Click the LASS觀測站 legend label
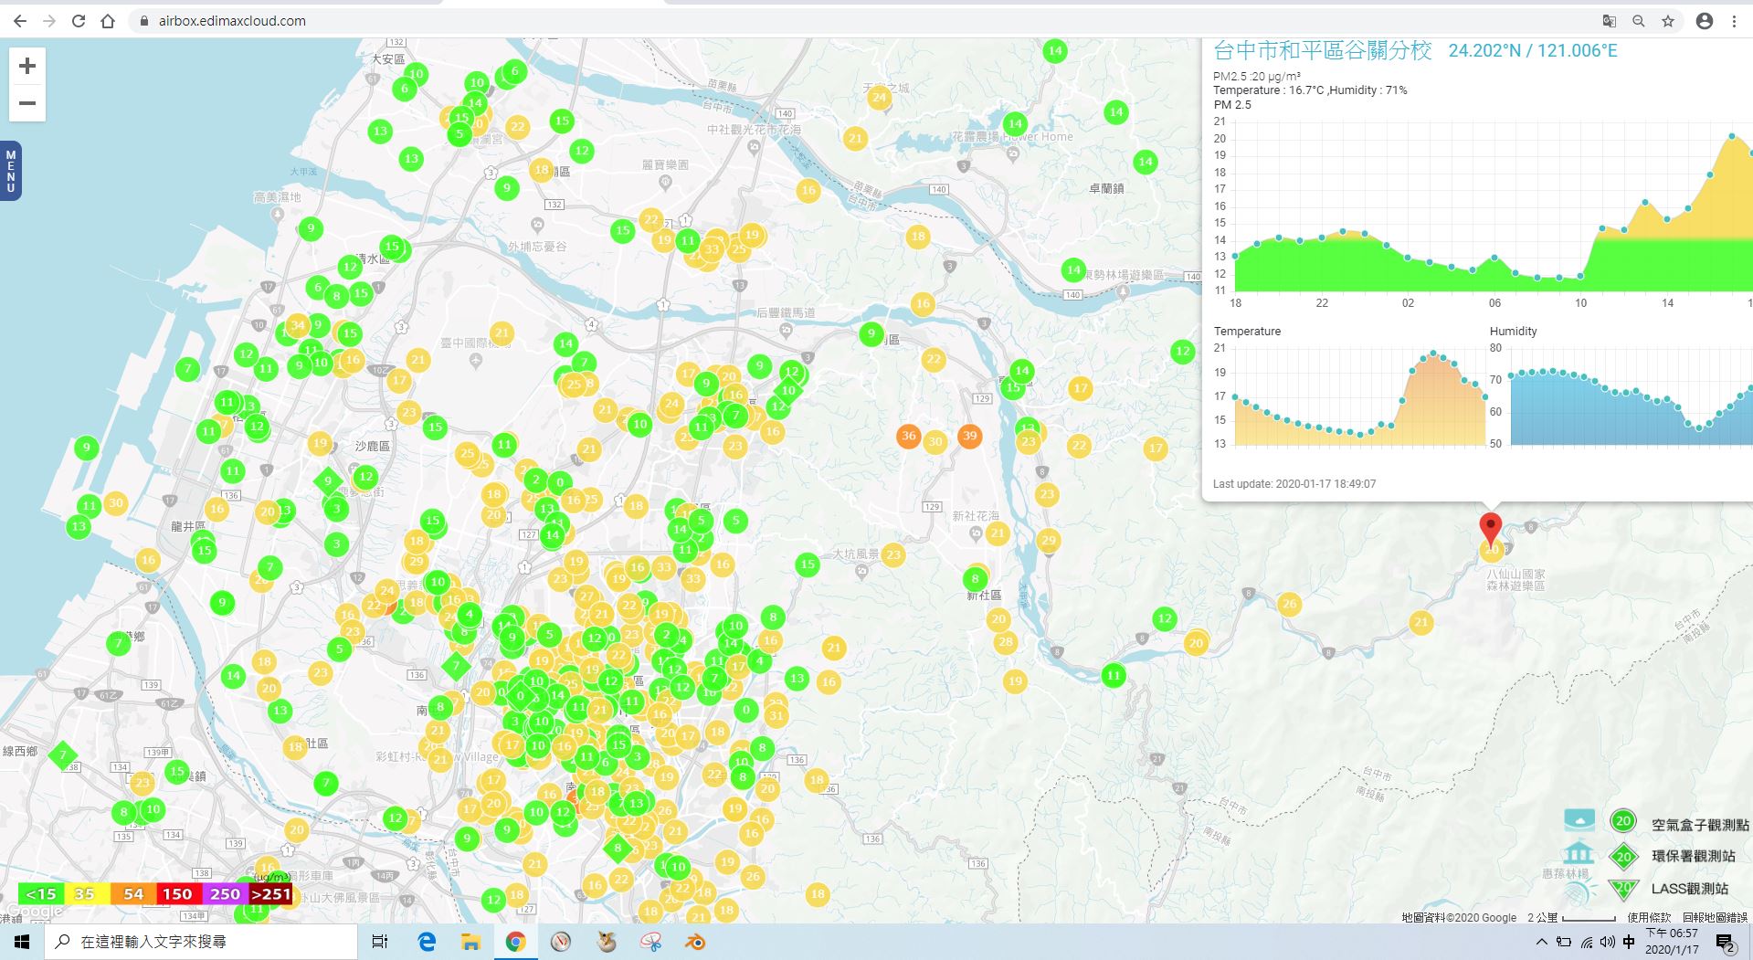 (1690, 888)
